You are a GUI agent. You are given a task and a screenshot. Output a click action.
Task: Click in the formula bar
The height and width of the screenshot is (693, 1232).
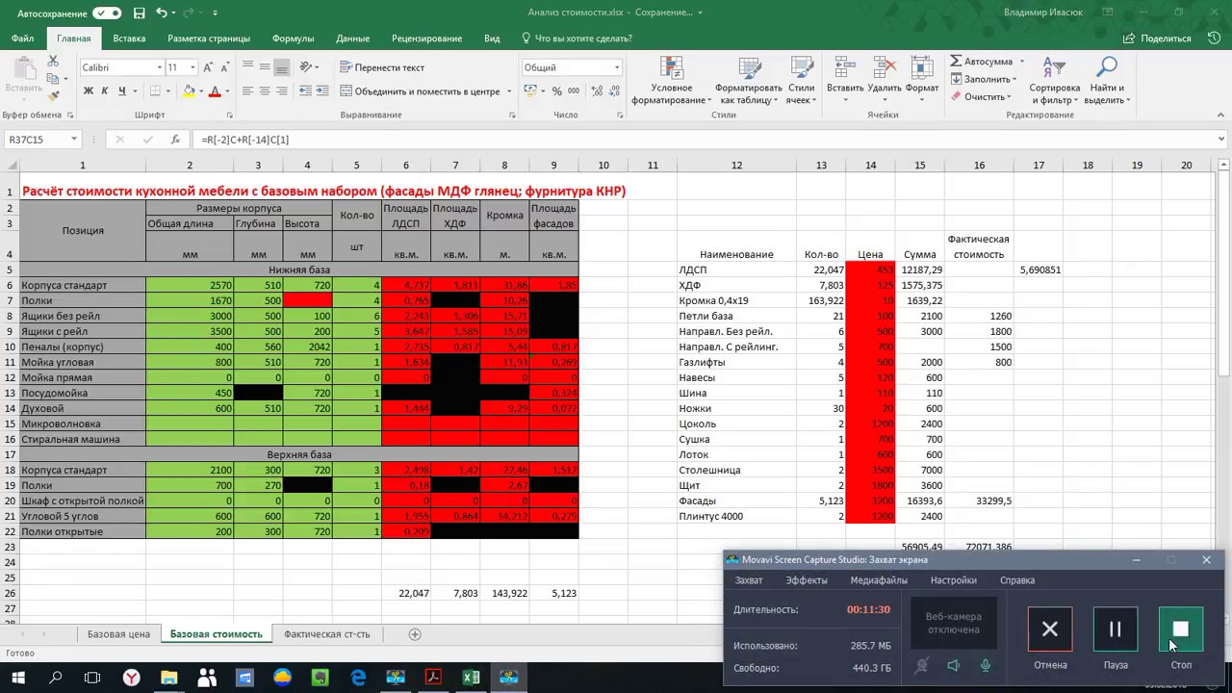pos(674,140)
